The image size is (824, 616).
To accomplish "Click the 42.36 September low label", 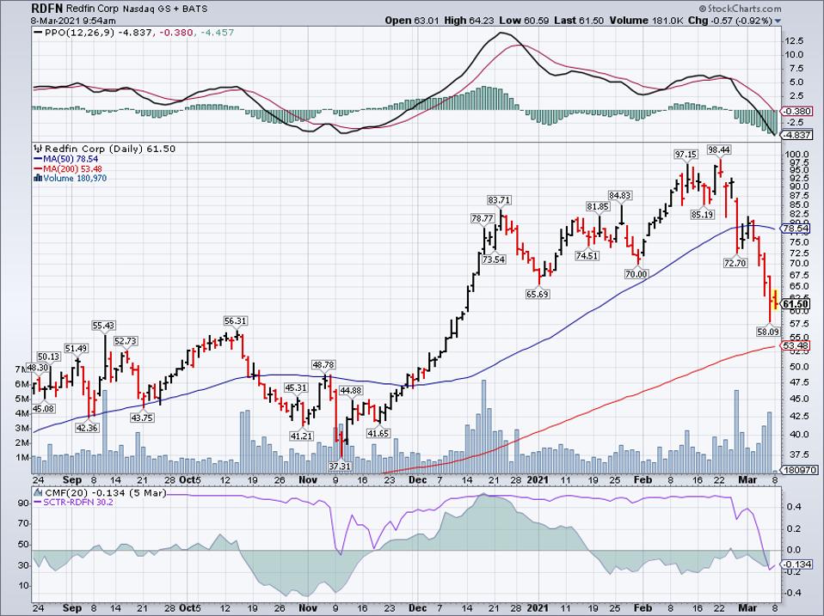I will 87,428.
